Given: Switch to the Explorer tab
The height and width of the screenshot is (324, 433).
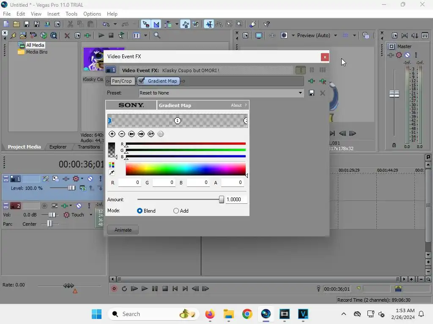Looking at the screenshot, I should (x=58, y=147).
